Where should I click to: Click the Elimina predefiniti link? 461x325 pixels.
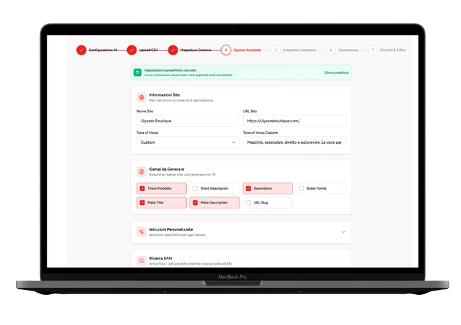337,72
